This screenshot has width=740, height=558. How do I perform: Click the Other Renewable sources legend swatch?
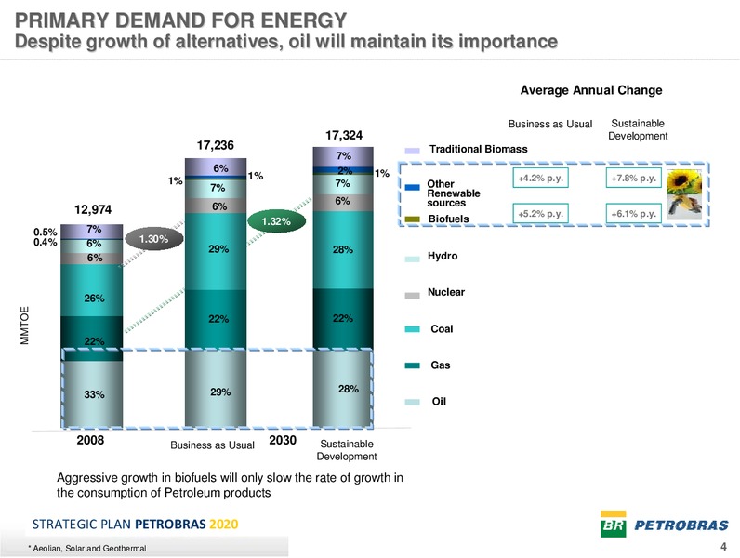pyautogui.click(x=412, y=188)
